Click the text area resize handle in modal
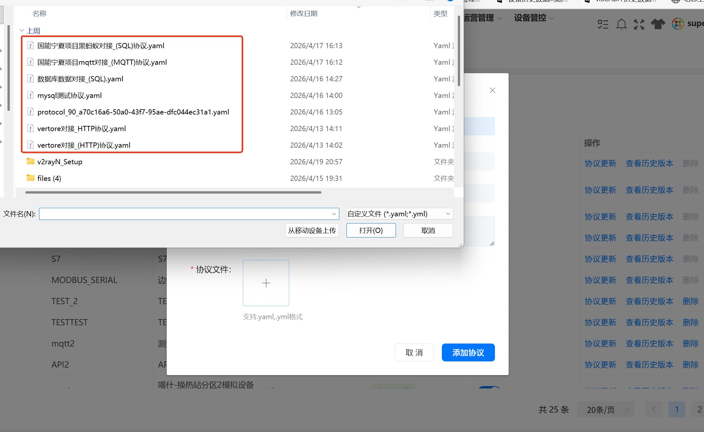Viewport: 704px width, 432px height. 492,243
